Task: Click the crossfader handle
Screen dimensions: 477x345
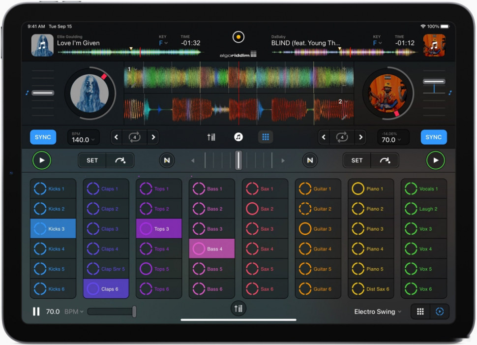Action: click(238, 160)
